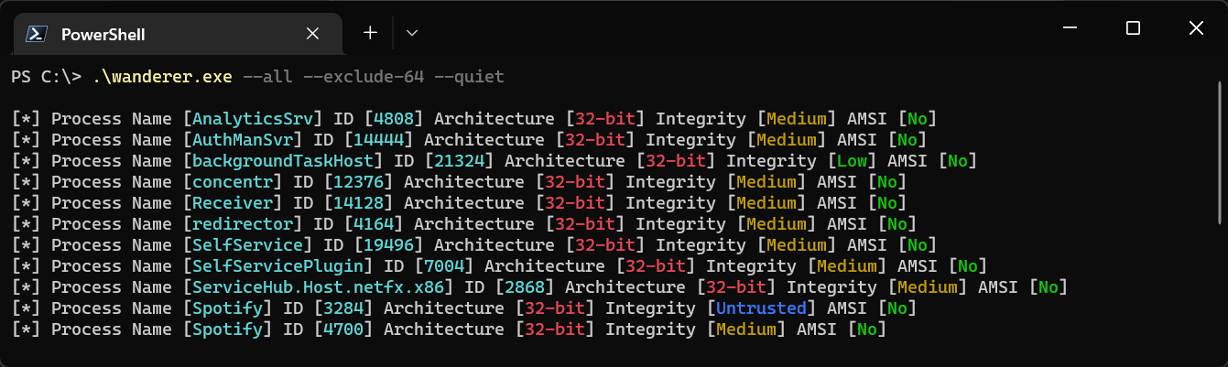Click the Untrusted integrity label
1228x367 pixels.
point(762,308)
